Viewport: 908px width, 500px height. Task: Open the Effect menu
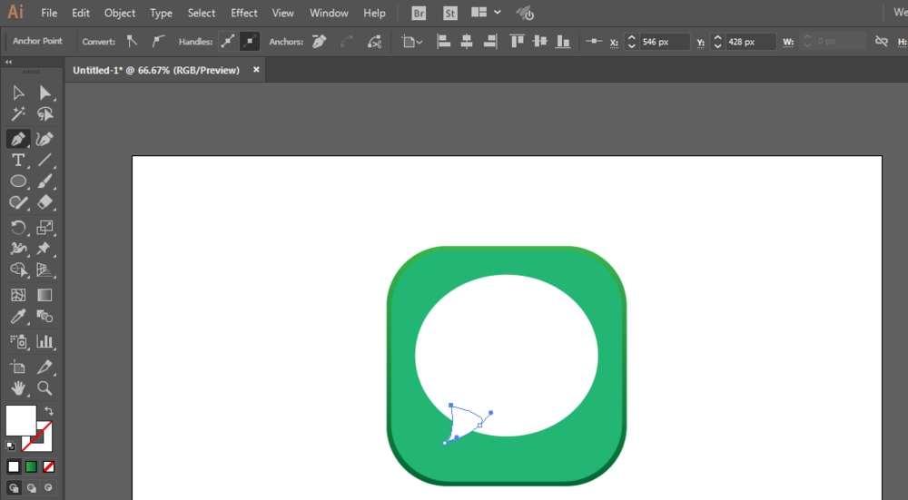(x=243, y=13)
